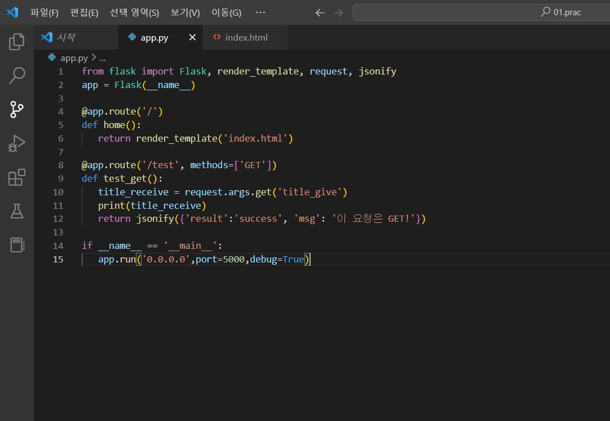Click 'render_template' in the import line
Image resolution: width=610 pixels, height=421 pixels.
click(x=258, y=71)
